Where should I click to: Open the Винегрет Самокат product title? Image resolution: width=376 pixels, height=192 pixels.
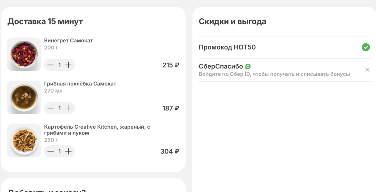pyautogui.click(x=68, y=41)
